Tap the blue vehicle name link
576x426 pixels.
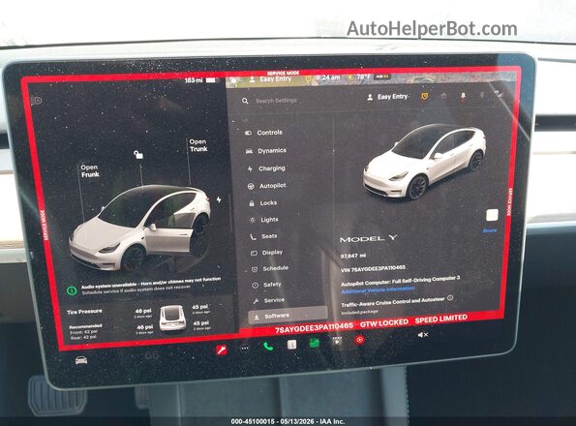490,230
